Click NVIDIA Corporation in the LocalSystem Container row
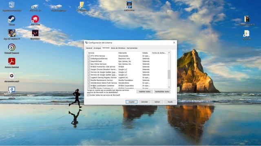 pos(126,86)
